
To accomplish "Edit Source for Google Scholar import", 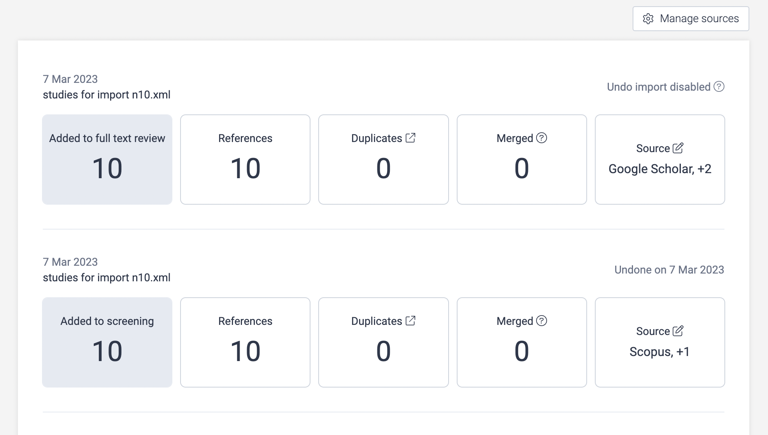I will click(x=678, y=148).
